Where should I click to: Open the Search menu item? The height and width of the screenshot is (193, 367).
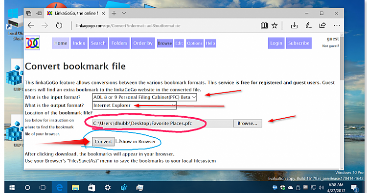(x=98, y=43)
